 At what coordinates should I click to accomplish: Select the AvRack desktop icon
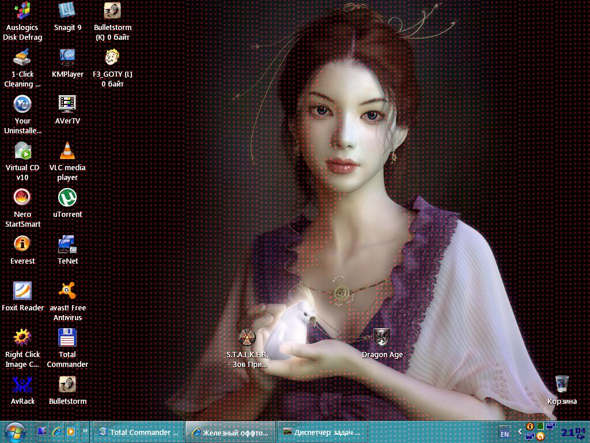pyautogui.click(x=22, y=391)
